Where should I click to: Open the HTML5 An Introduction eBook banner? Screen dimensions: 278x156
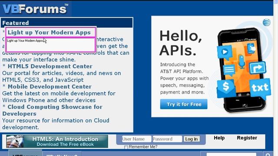(57, 141)
